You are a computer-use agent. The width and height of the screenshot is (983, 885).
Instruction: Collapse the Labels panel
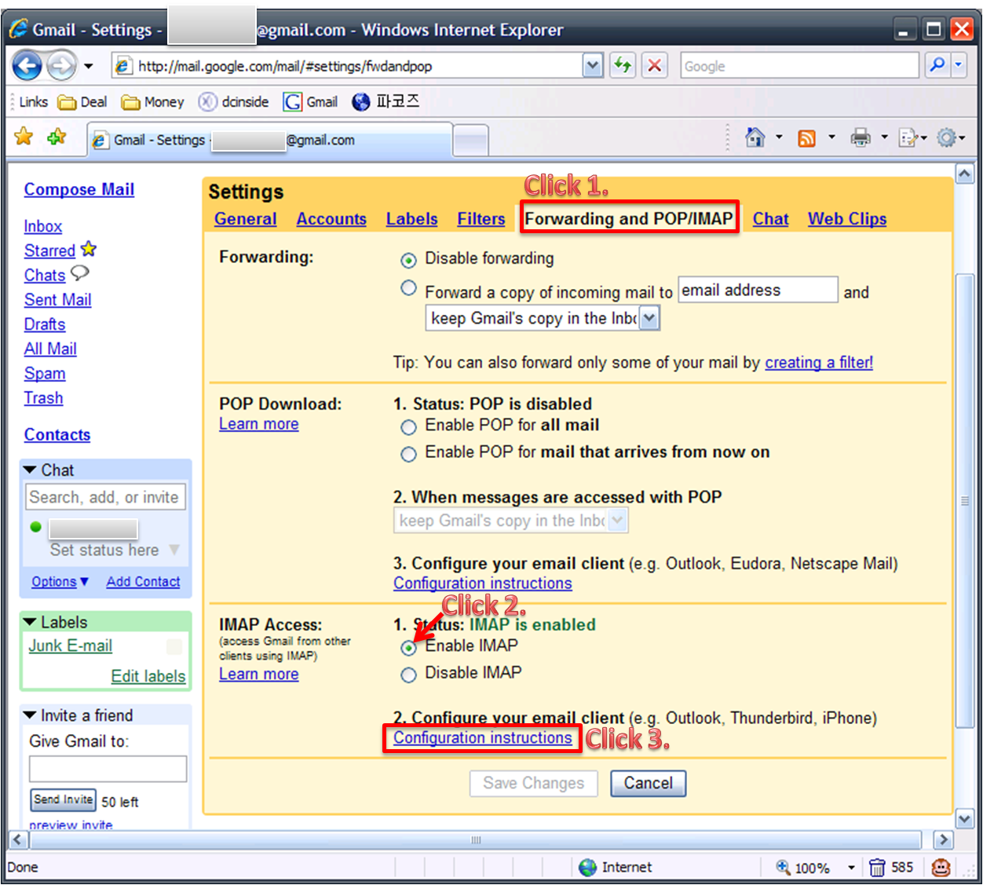pyautogui.click(x=30, y=622)
